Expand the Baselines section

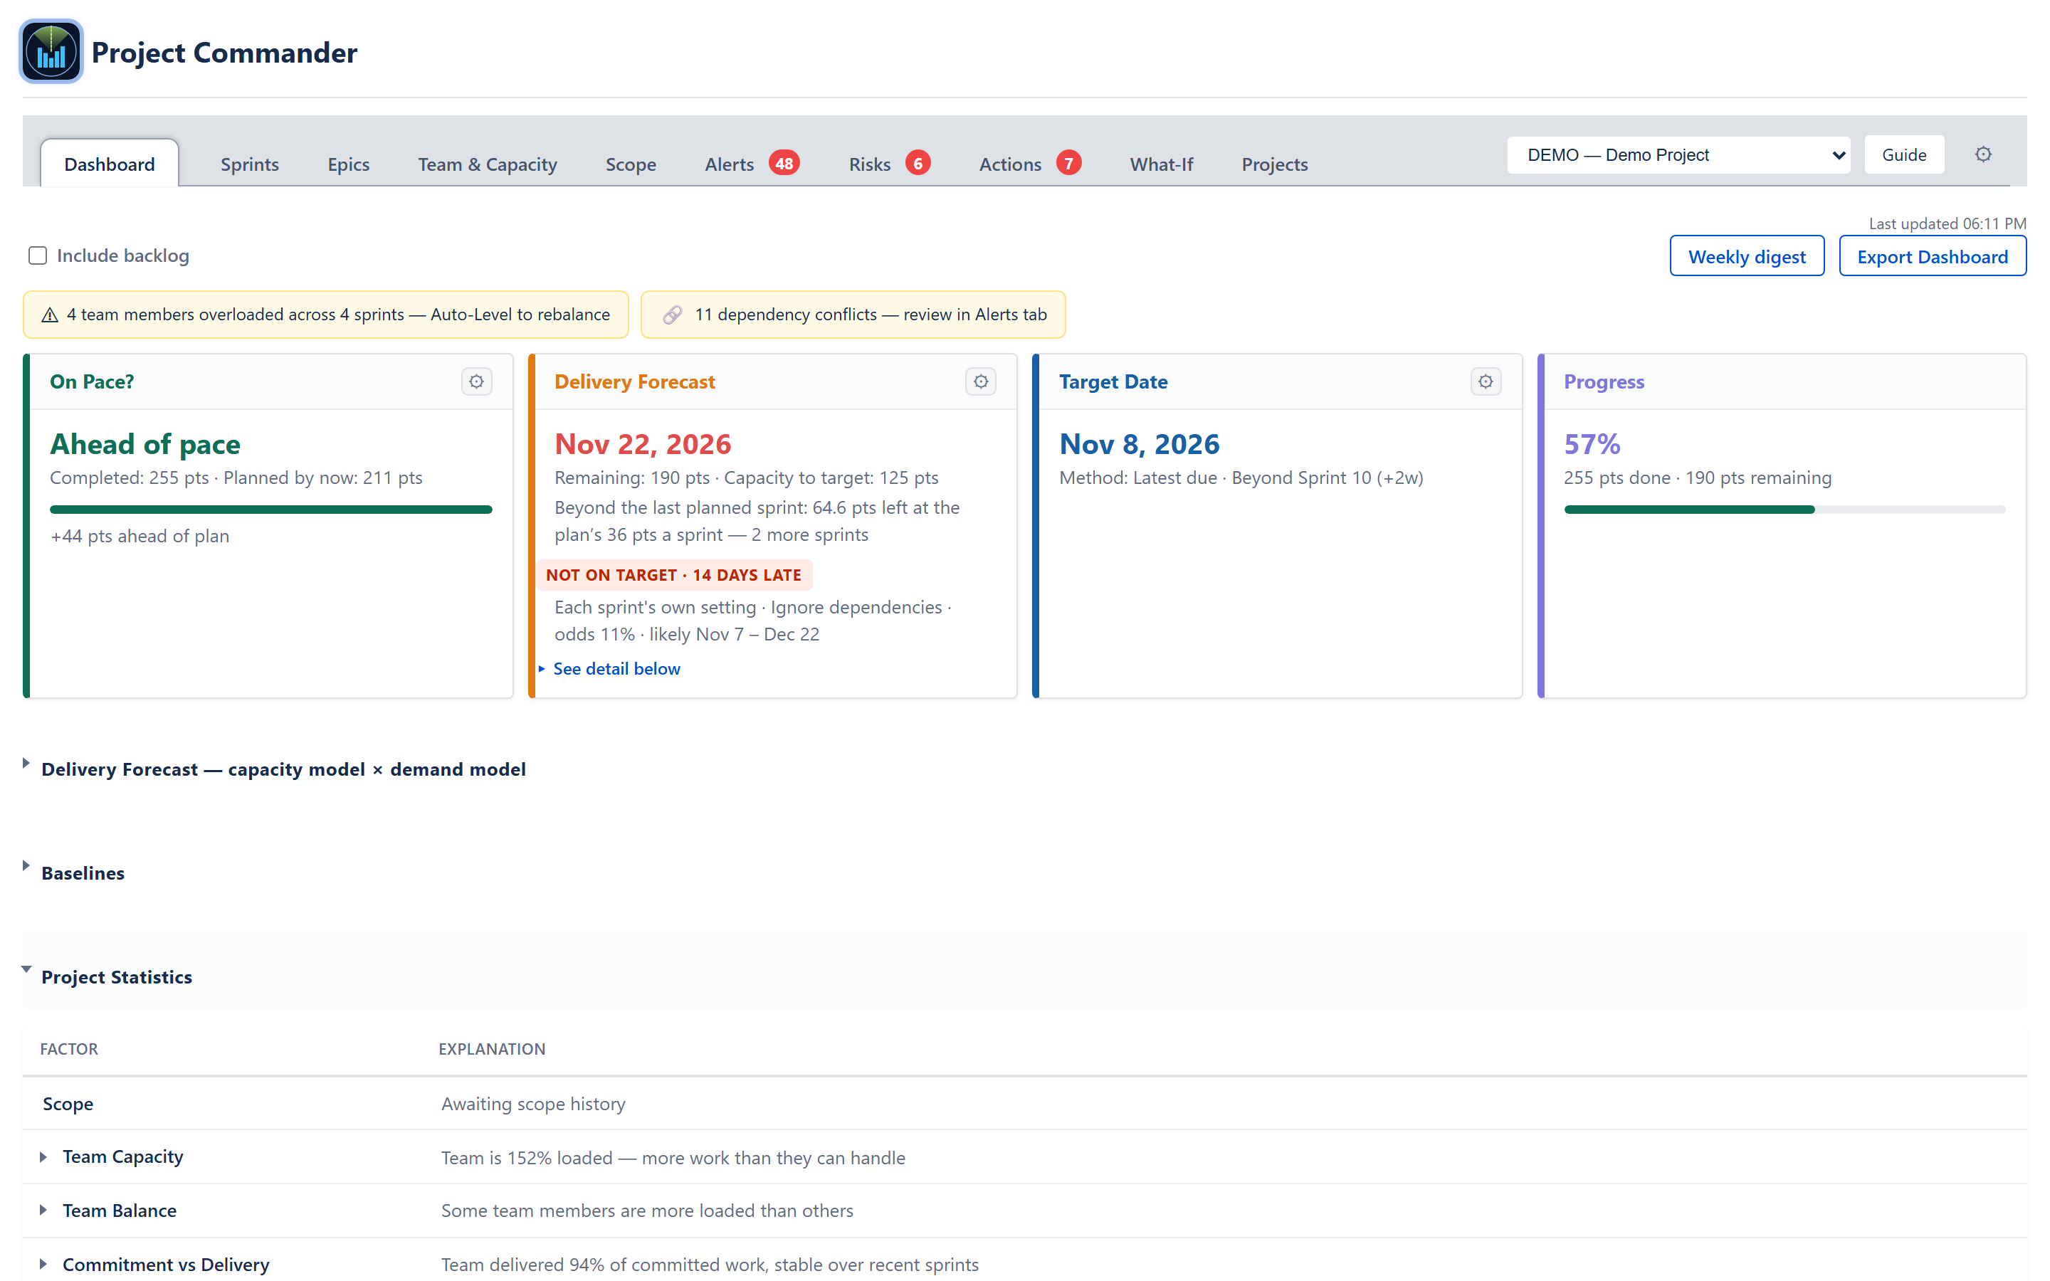tap(26, 866)
